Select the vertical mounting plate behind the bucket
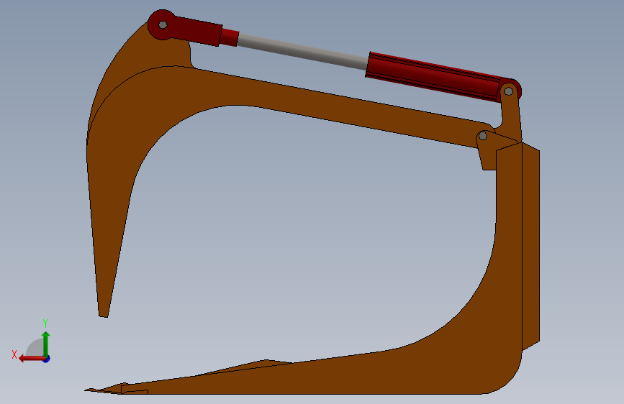 click(x=531, y=247)
